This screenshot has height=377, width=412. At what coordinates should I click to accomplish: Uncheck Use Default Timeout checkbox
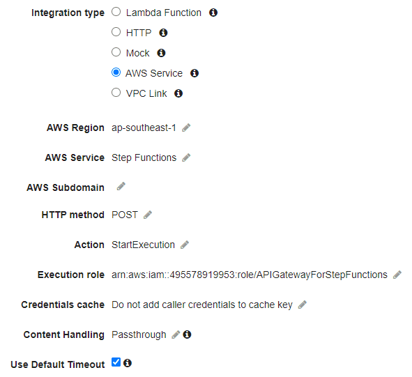(x=116, y=362)
